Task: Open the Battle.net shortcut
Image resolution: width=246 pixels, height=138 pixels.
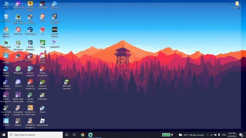Action: 55,5
